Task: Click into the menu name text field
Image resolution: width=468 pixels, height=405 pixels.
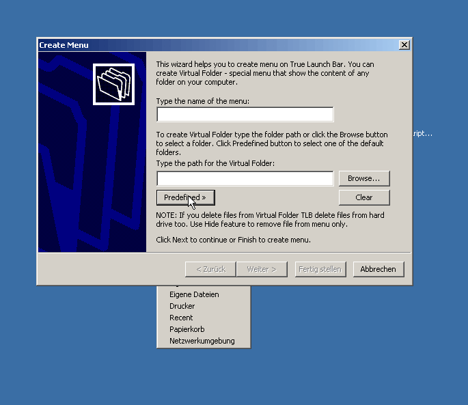Action: [245, 114]
